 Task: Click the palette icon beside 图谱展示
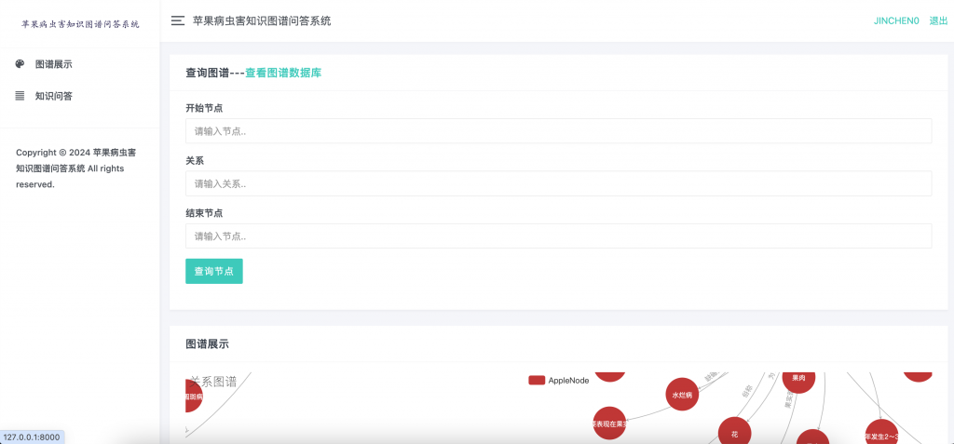pos(20,64)
